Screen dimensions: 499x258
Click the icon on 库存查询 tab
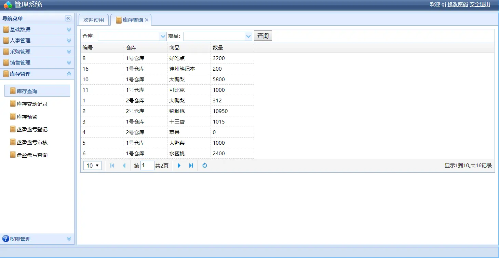119,20
